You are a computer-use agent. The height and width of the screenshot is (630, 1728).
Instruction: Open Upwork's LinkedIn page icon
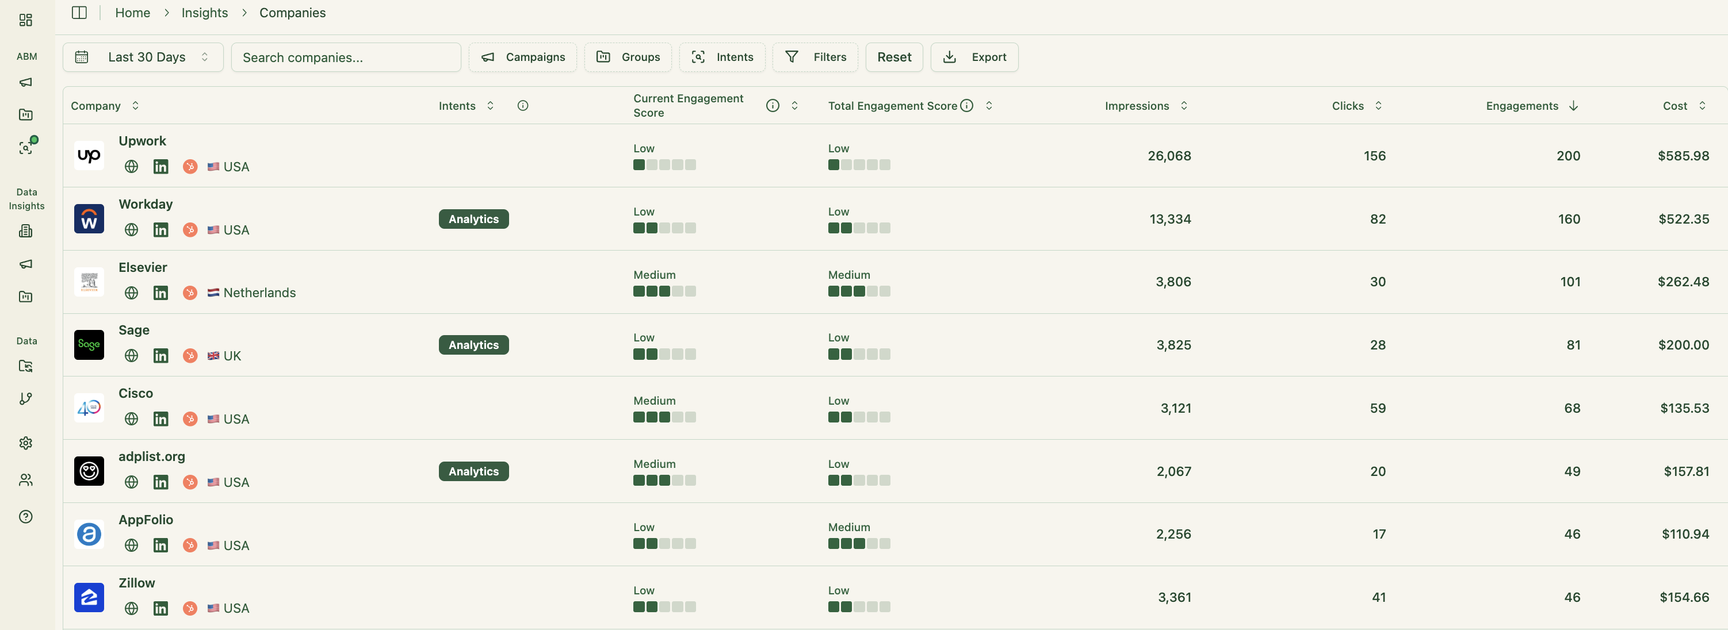click(x=160, y=167)
